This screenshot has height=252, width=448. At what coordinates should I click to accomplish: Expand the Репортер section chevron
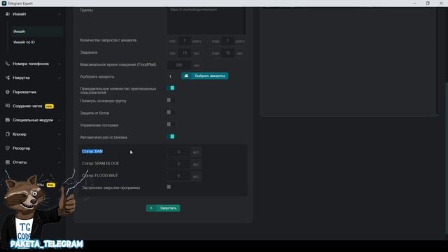[x=59, y=148]
